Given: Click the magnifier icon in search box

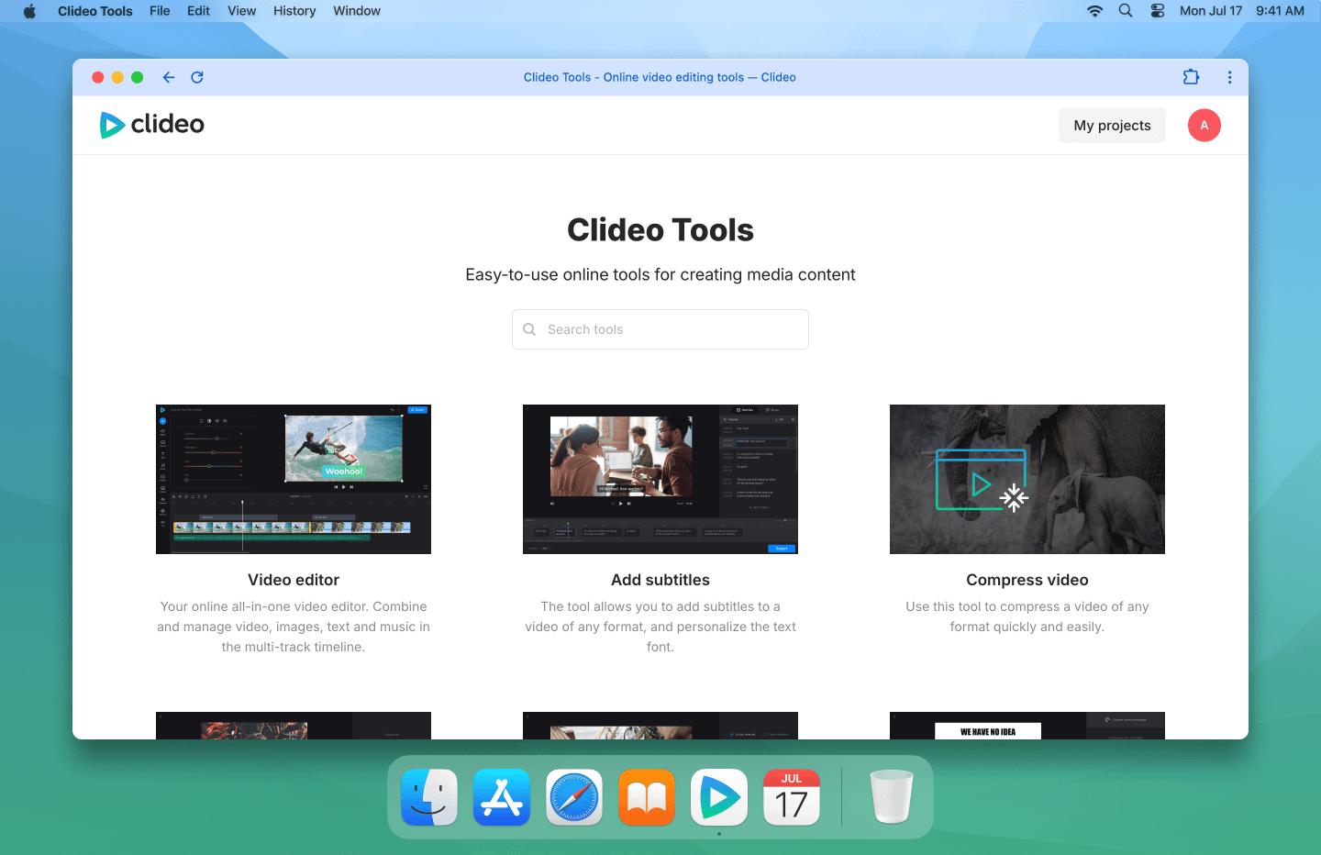Looking at the screenshot, I should click(x=529, y=329).
